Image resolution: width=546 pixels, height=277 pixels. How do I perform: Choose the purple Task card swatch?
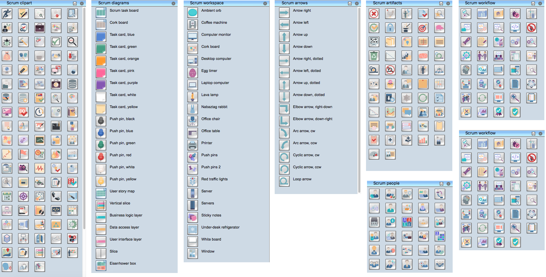[x=101, y=85]
